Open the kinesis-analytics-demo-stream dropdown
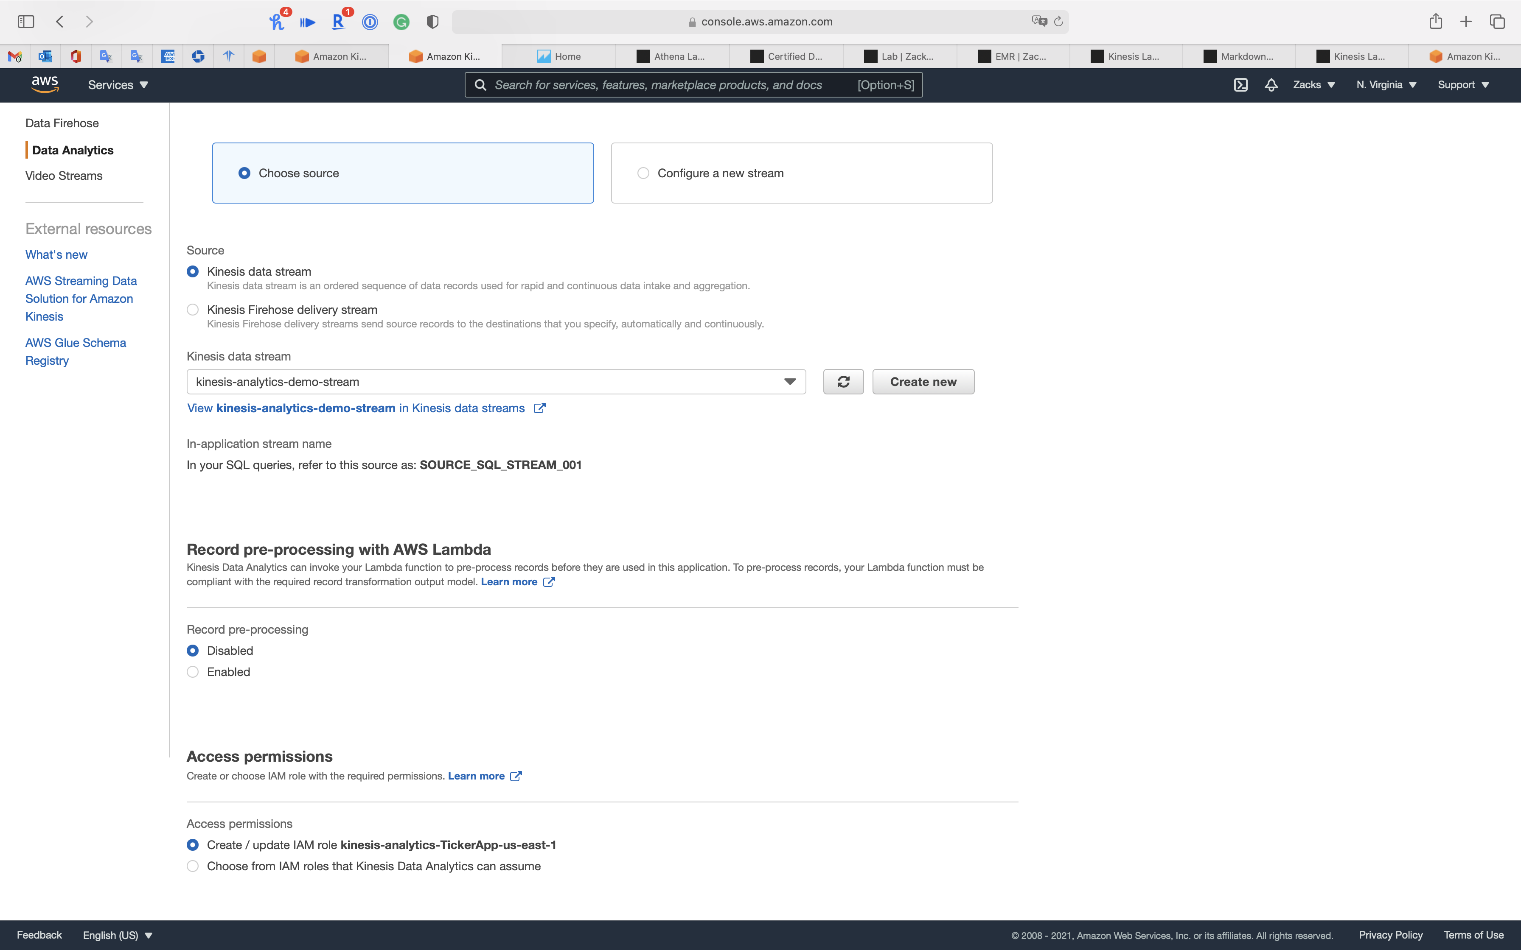The image size is (1521, 950). pyautogui.click(x=496, y=381)
